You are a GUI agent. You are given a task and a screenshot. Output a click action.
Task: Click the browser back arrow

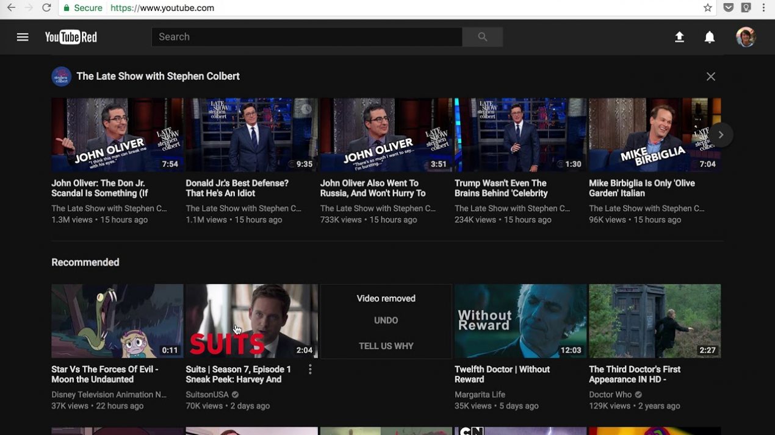pos(11,8)
